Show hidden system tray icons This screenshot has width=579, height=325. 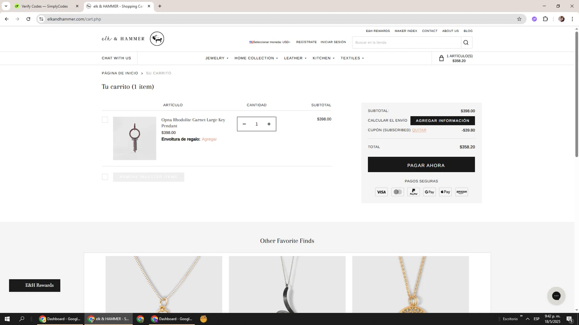pos(528,319)
